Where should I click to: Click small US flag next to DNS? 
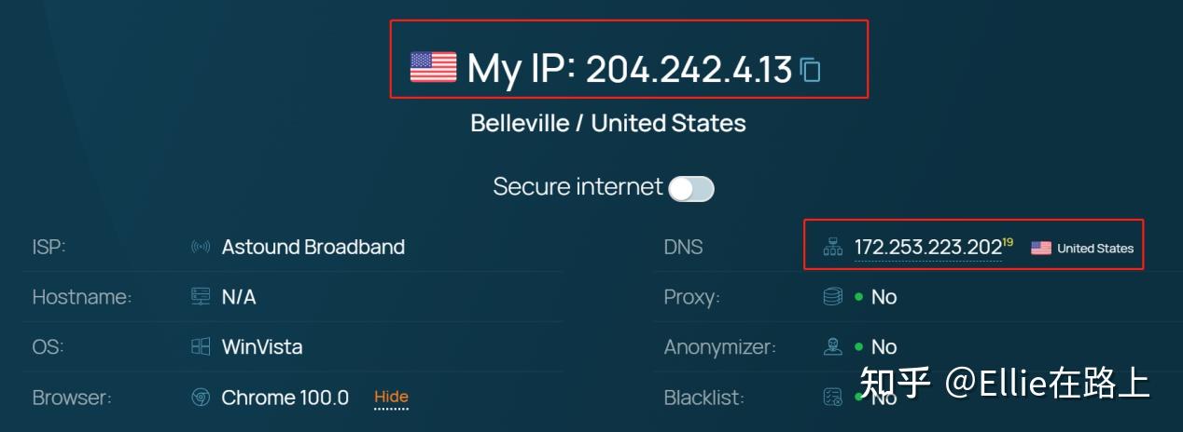coord(1041,248)
